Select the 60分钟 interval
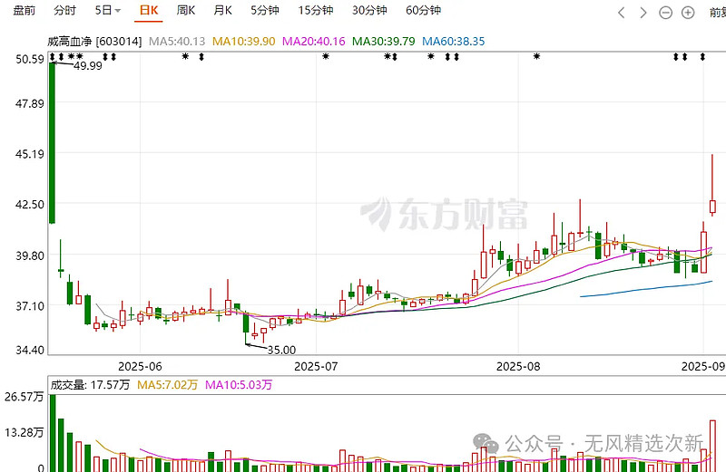 coord(423,11)
